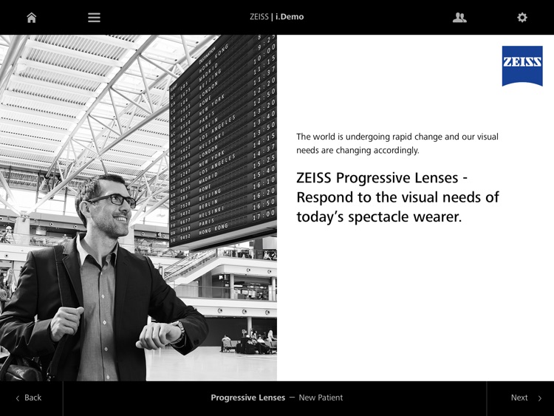Advance with the Next button
Image resolution: width=554 pixels, height=416 pixels.
pos(520,398)
